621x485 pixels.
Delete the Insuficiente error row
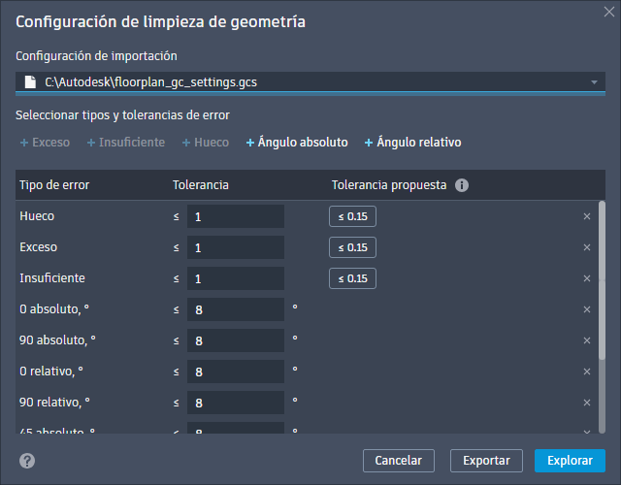[587, 278]
